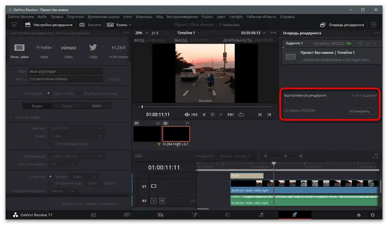Toggle viewer volume speaker icon
388x225 pixels.
click(x=187, y=115)
